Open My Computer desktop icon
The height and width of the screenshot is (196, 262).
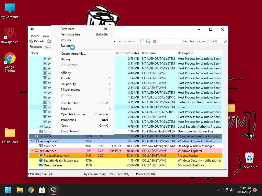point(10,10)
